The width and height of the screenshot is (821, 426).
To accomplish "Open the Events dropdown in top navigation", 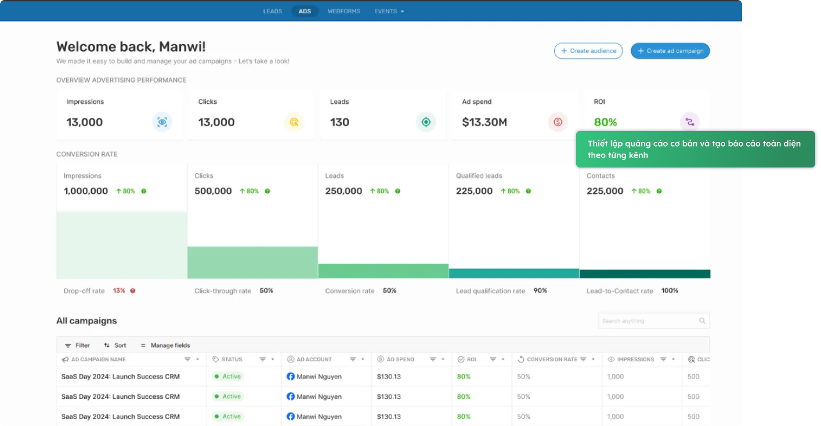I will [389, 11].
